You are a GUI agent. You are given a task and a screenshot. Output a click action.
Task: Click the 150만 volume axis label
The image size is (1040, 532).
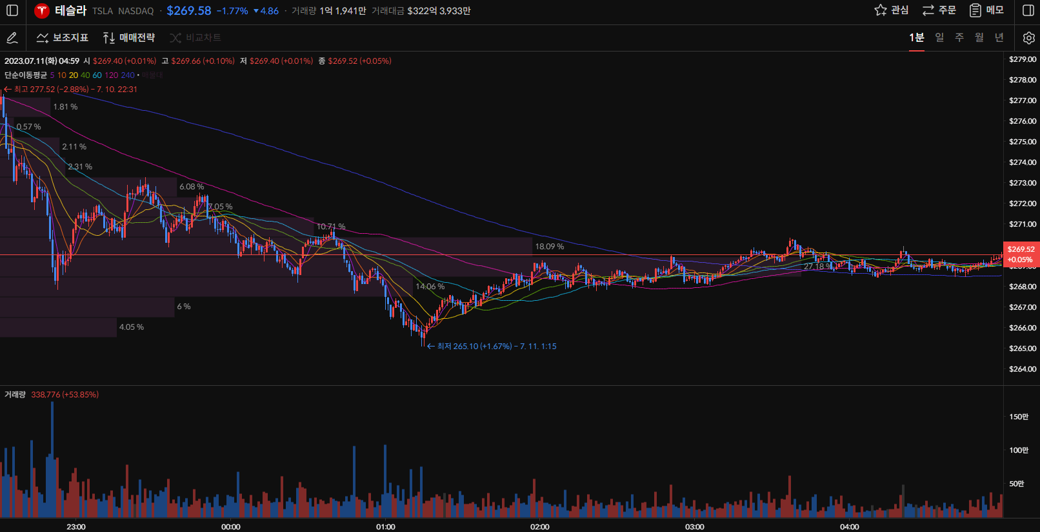[x=1019, y=417]
